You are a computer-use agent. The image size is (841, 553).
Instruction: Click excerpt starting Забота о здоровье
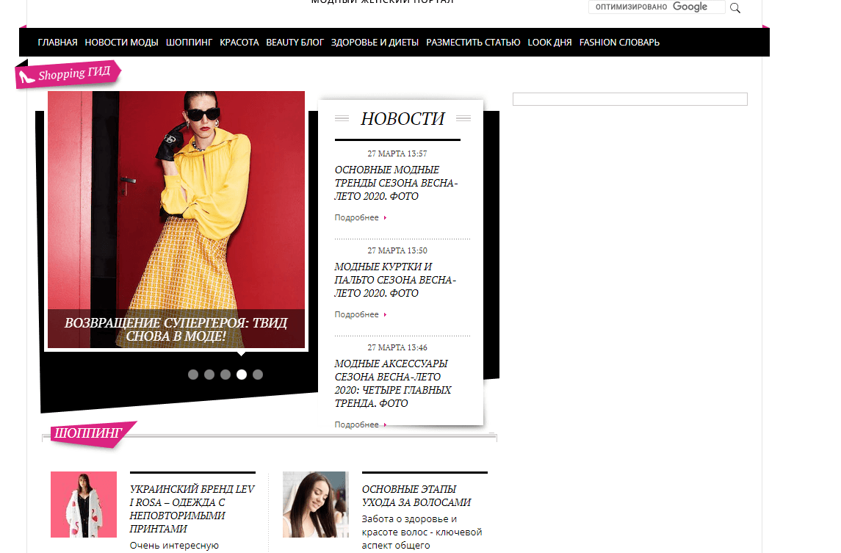(x=422, y=532)
